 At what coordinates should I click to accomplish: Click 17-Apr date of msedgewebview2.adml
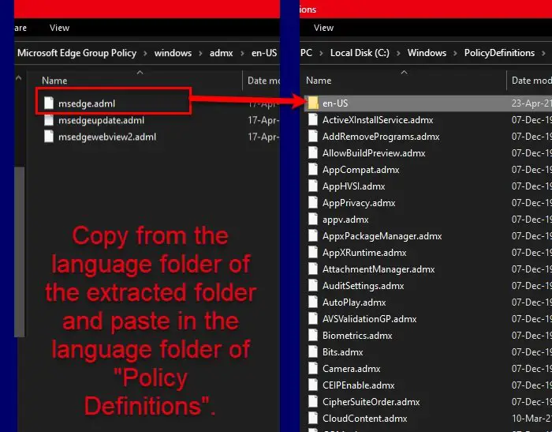263,137
